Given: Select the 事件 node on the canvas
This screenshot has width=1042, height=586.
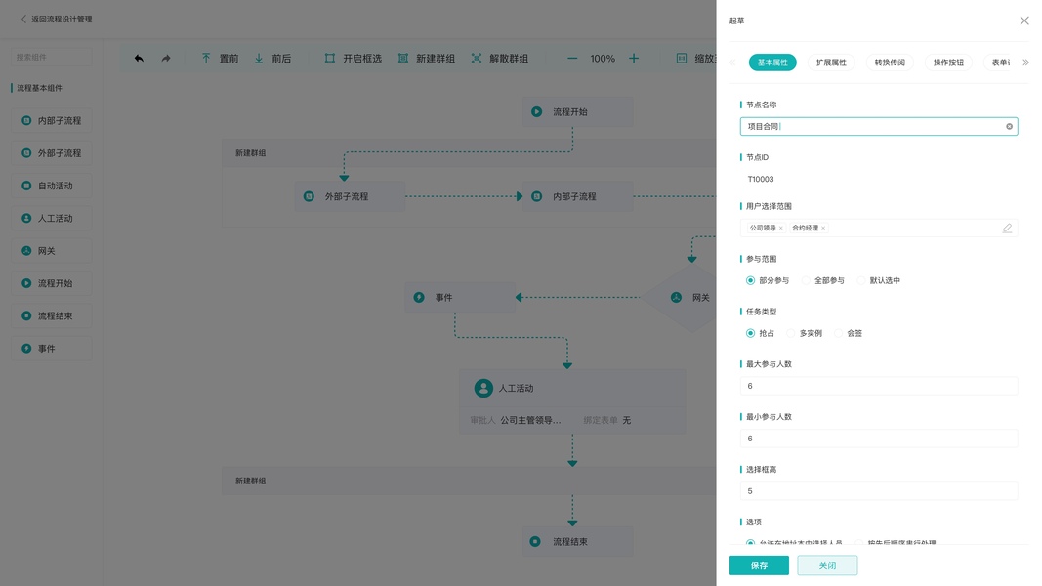Looking at the screenshot, I should 460,298.
